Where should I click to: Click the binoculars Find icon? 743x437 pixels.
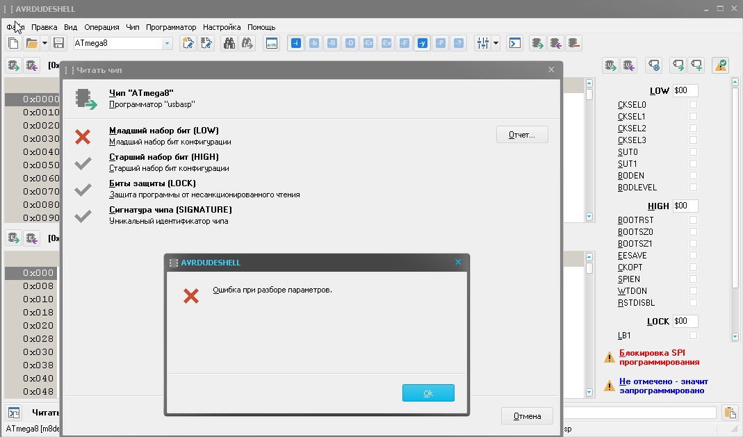tap(229, 43)
